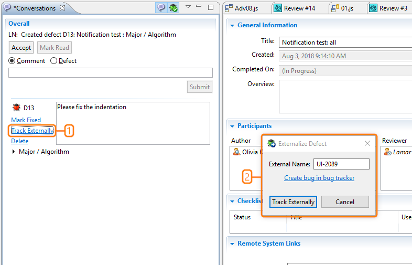Collapse the General Information section
The image size is (412, 265).
232,26
